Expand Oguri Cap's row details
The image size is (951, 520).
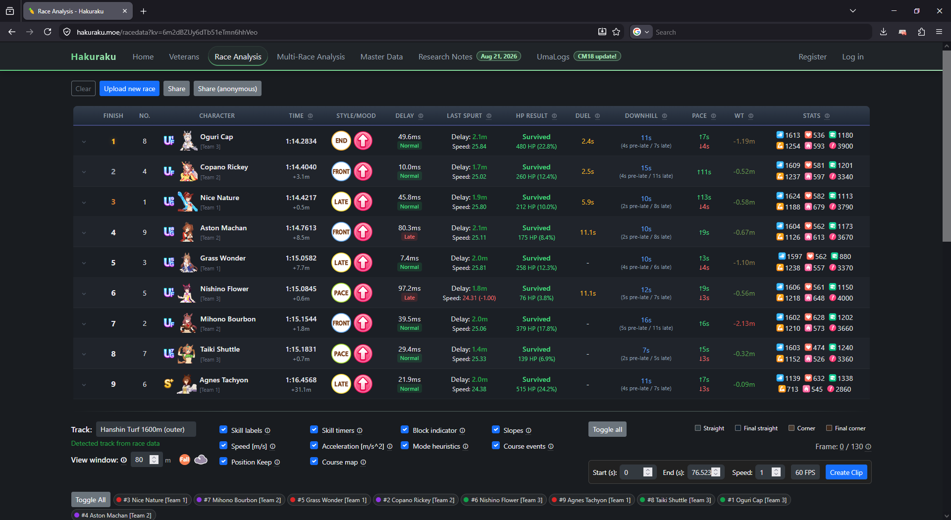coord(84,142)
